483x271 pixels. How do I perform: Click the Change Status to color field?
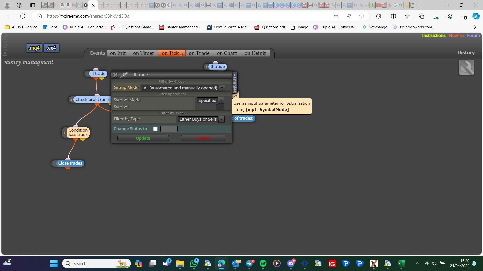click(169, 129)
